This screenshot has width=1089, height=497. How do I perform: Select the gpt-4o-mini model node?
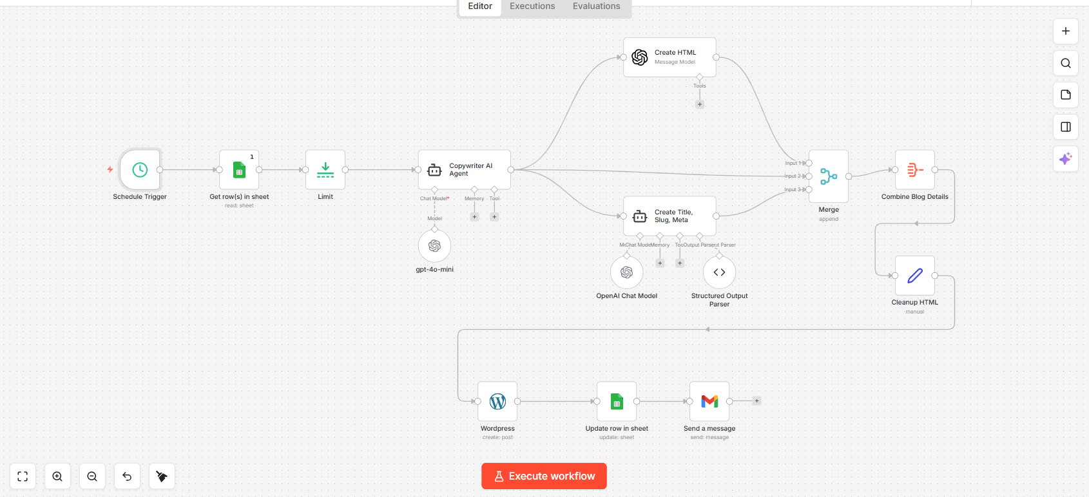click(434, 246)
